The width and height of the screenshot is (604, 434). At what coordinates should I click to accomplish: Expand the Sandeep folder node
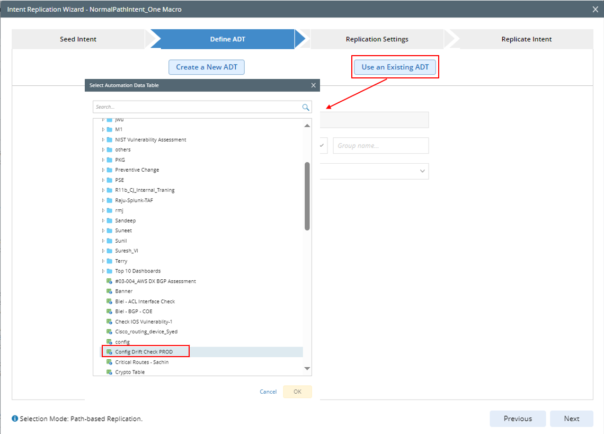[103, 220]
